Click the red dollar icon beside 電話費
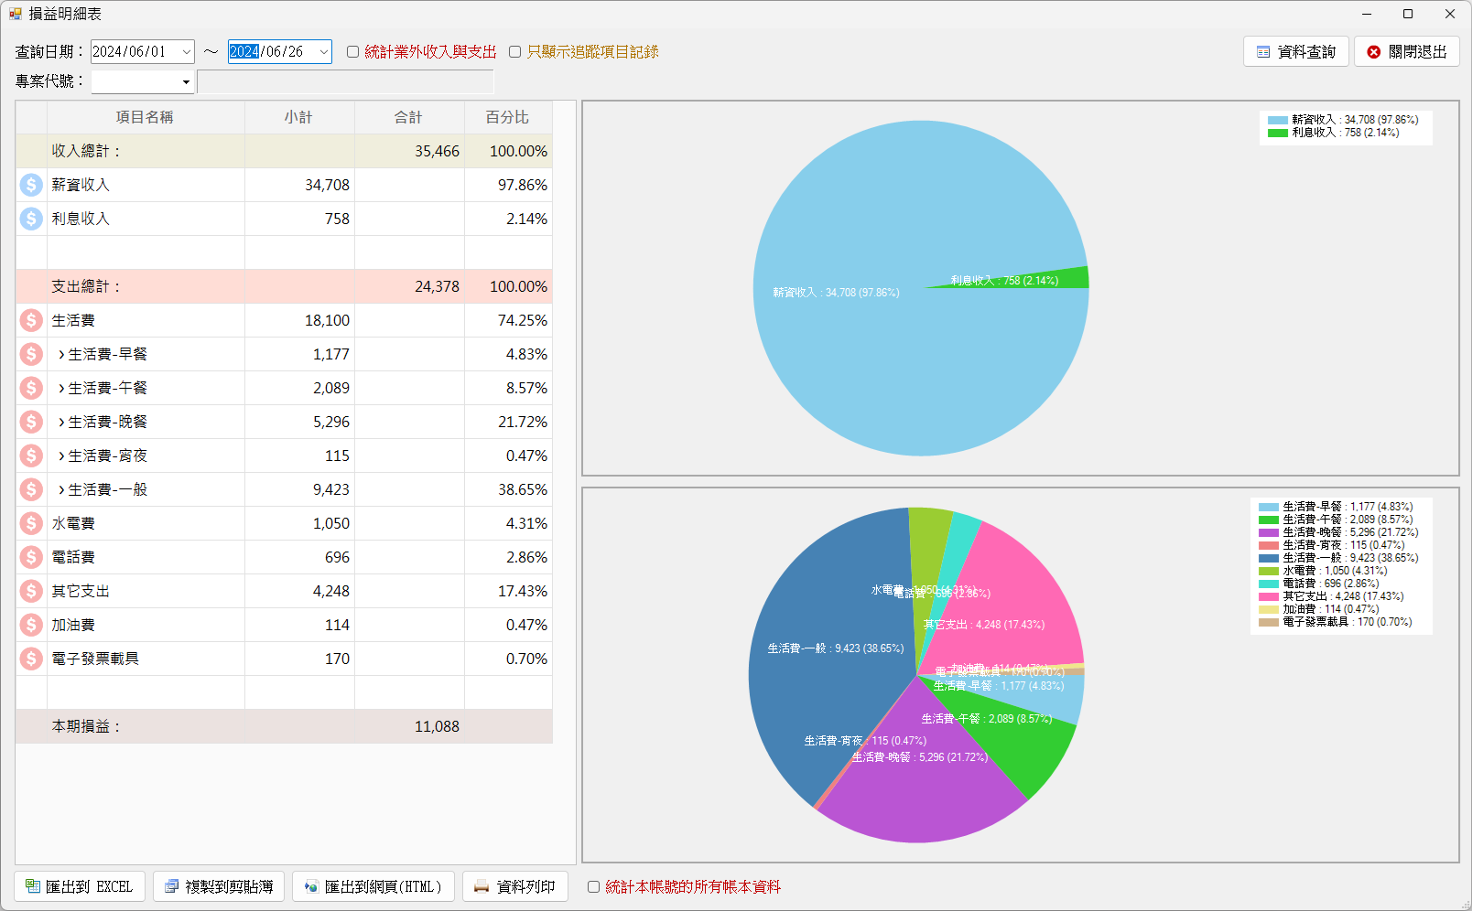 (31, 557)
